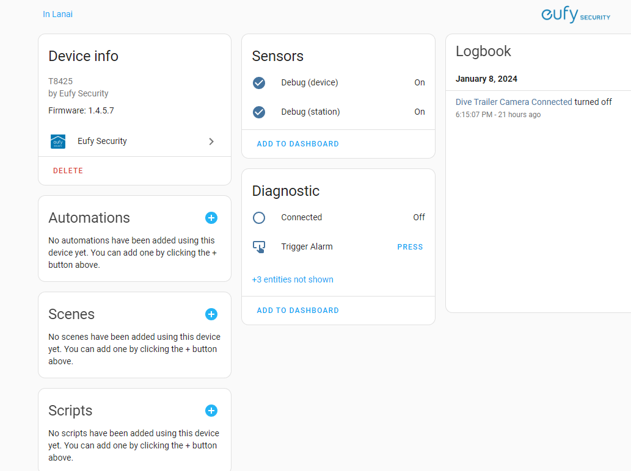The height and width of the screenshot is (471, 631).
Task: Open the Connected diagnostic entity
Action: coord(338,218)
